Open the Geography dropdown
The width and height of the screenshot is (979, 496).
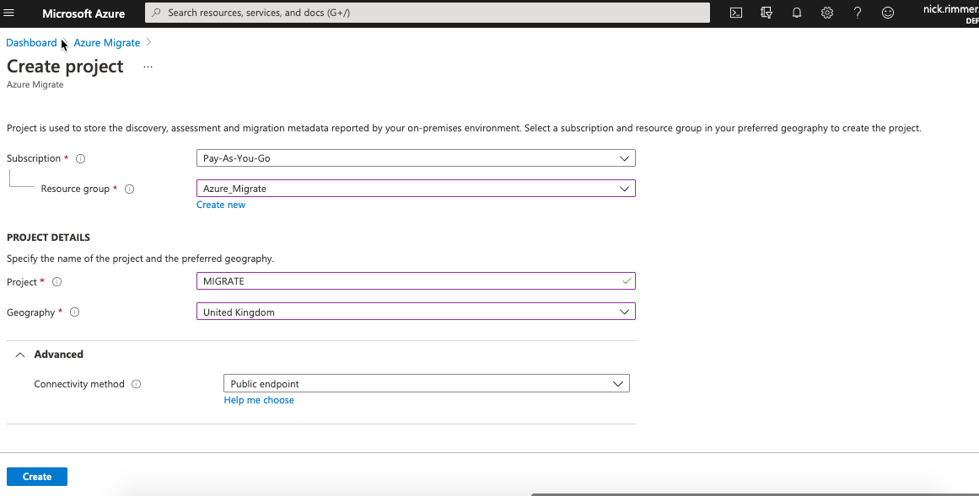pos(416,312)
